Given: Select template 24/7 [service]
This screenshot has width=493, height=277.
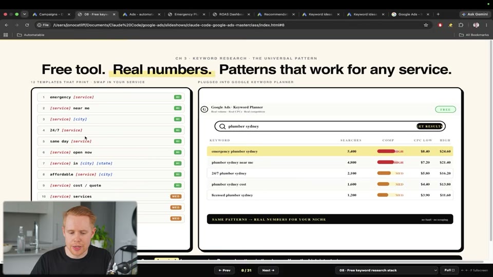Looking at the screenshot, I should click(111, 130).
